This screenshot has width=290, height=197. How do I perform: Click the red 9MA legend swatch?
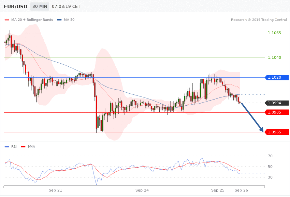click(23, 147)
